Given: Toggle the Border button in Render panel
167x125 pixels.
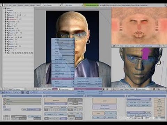Looking at the screenshot, I should click(72, 118).
